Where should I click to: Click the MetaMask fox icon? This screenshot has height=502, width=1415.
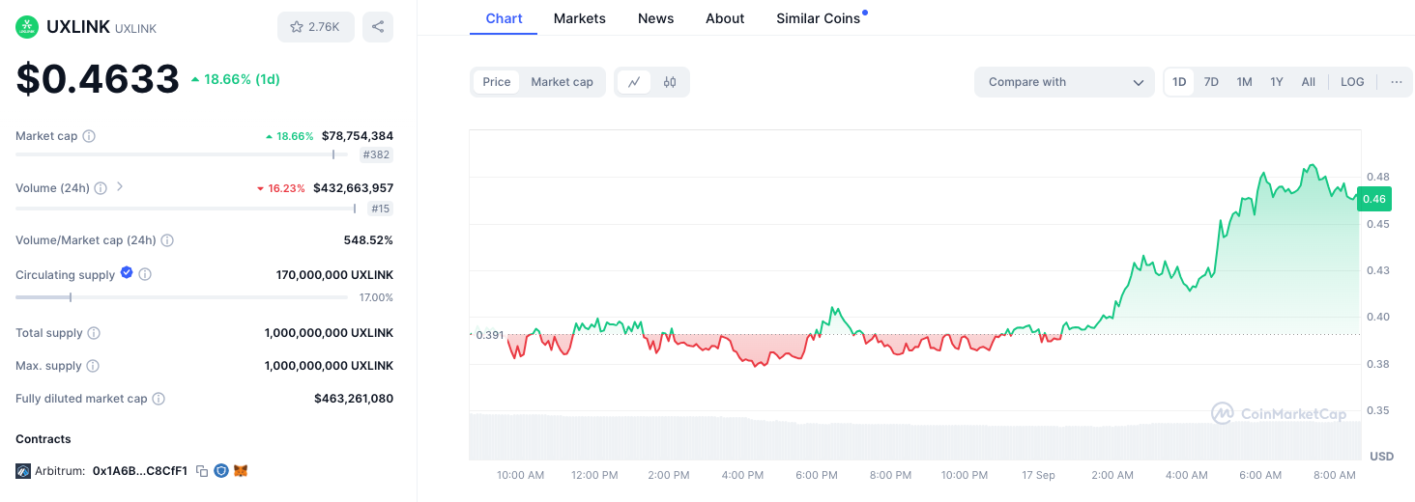(241, 471)
